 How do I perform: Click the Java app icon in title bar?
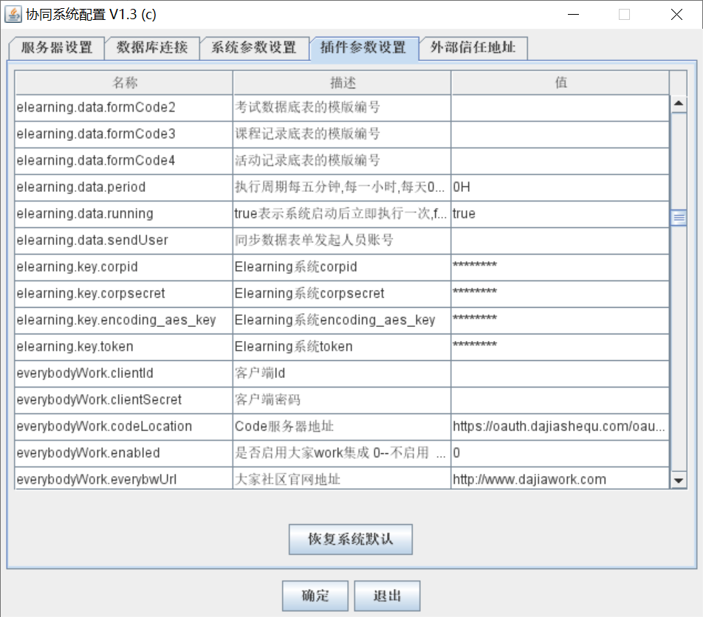(13, 14)
